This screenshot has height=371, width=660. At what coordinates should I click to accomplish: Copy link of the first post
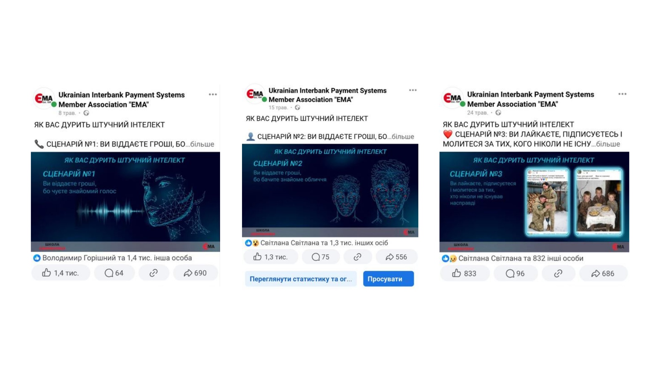pos(154,273)
